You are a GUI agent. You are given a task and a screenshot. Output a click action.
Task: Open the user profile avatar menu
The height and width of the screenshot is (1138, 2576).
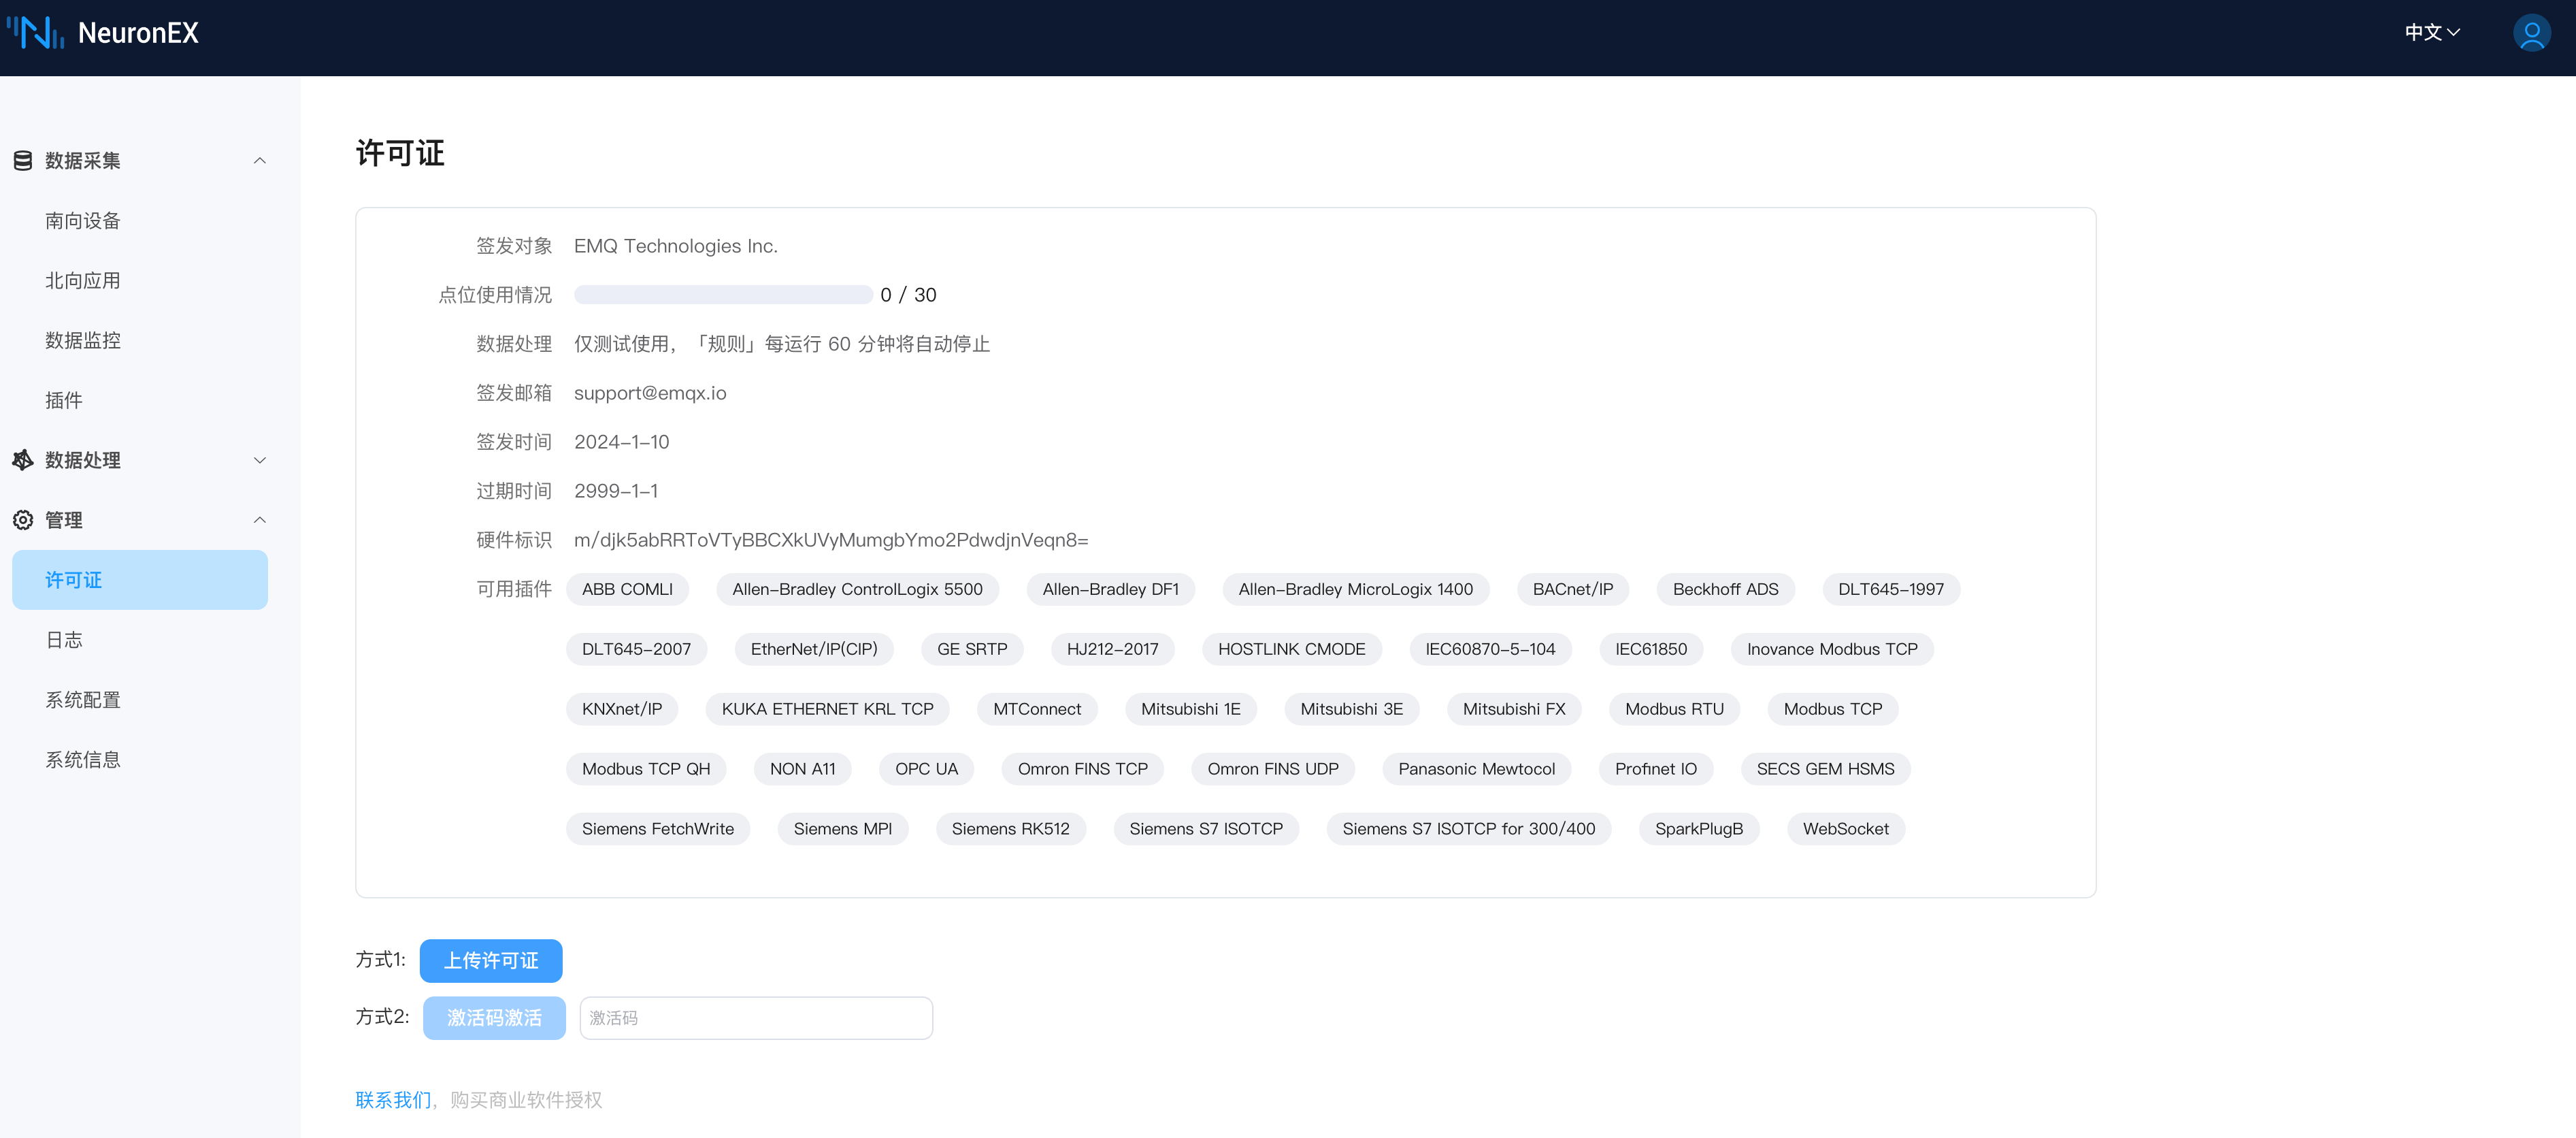tap(2531, 33)
